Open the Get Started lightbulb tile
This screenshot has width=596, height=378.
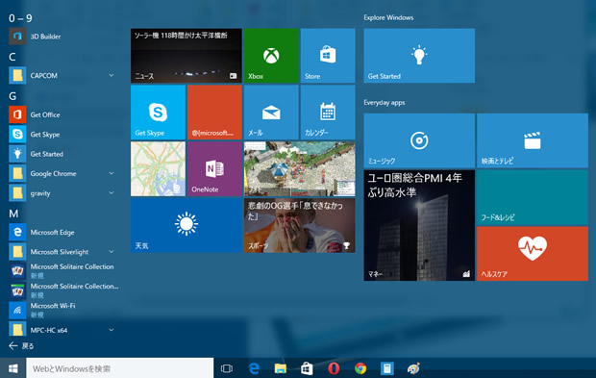pos(419,56)
